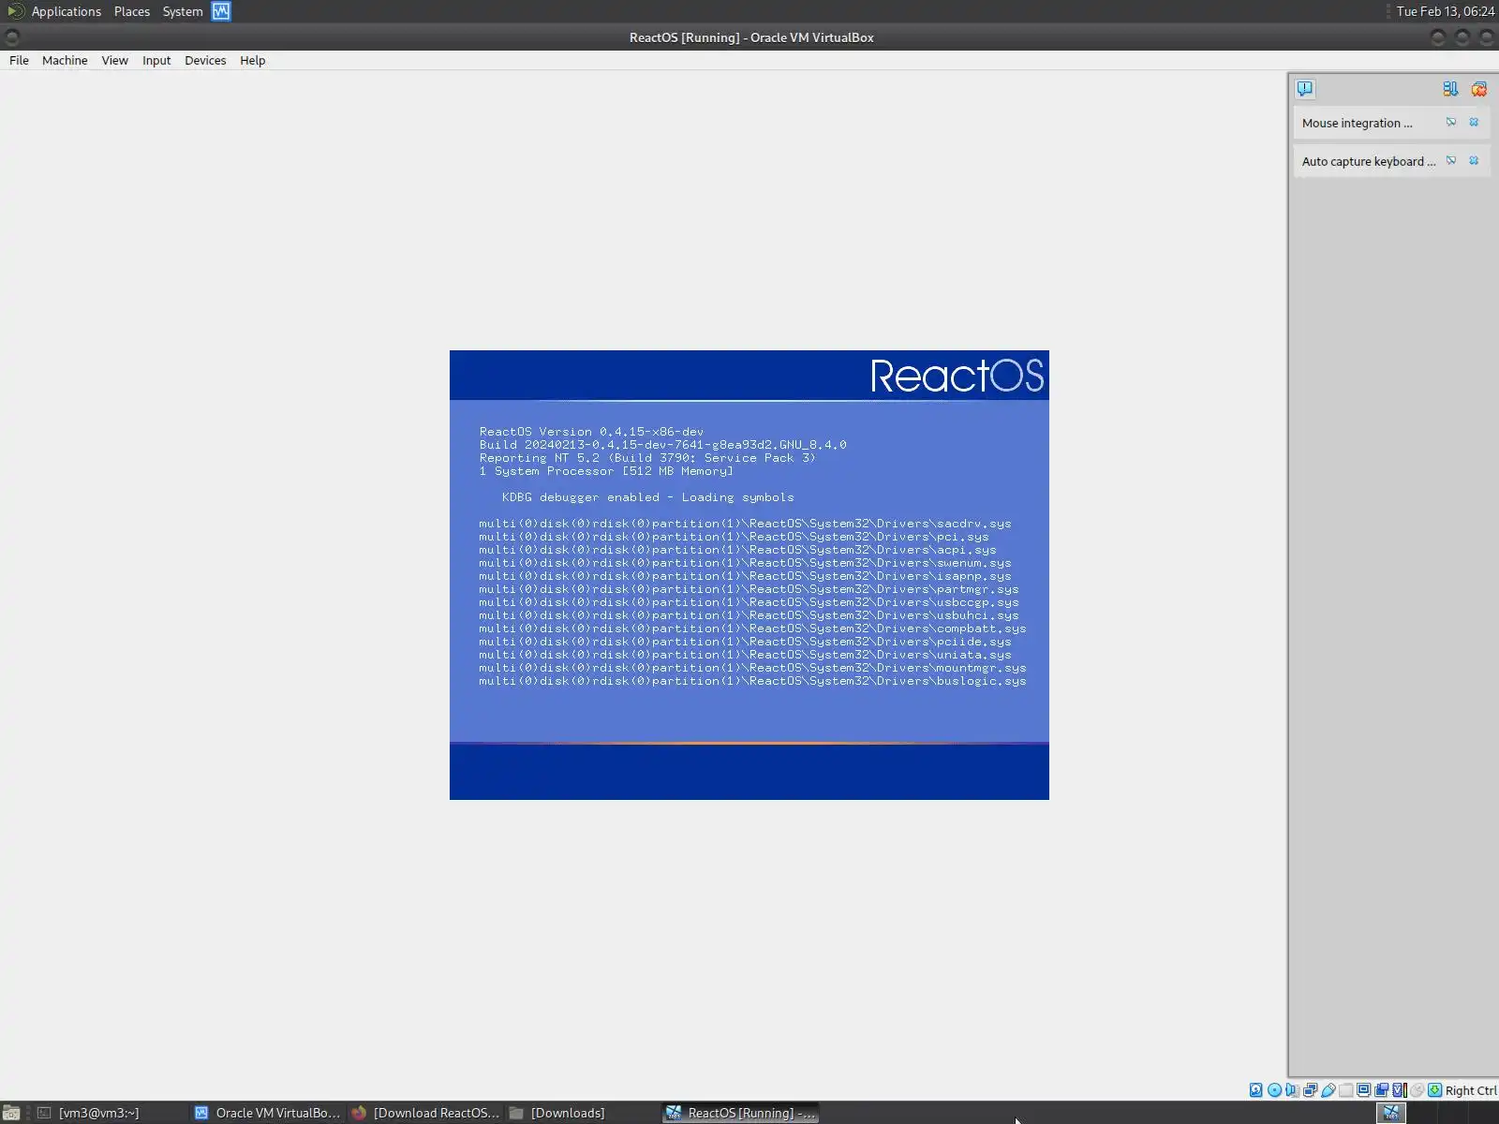Click the USB devices status icon
This screenshot has height=1124, width=1499.
[1328, 1090]
